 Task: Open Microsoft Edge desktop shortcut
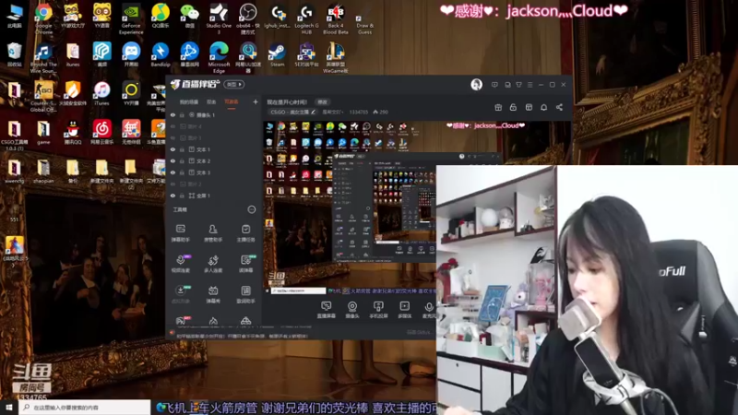pos(219,57)
